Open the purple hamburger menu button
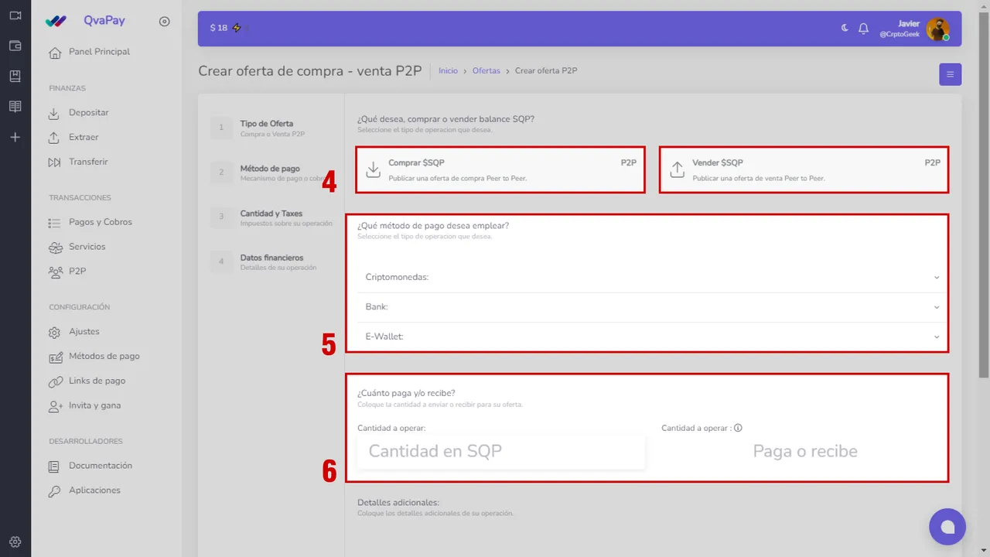This screenshot has width=990, height=557. tap(951, 74)
